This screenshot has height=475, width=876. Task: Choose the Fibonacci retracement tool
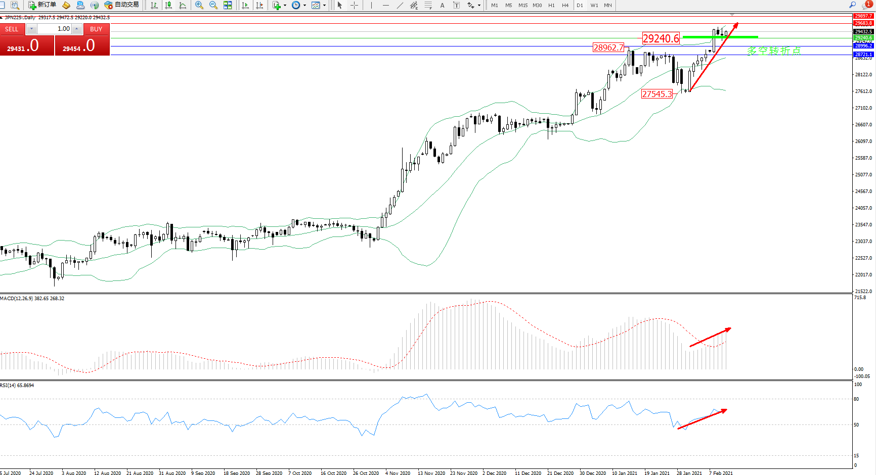pos(428,5)
